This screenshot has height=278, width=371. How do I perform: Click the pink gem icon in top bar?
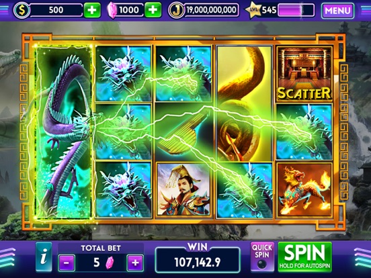tap(112, 11)
